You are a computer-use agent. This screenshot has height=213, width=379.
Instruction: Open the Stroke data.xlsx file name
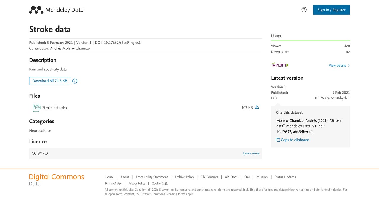55,108
